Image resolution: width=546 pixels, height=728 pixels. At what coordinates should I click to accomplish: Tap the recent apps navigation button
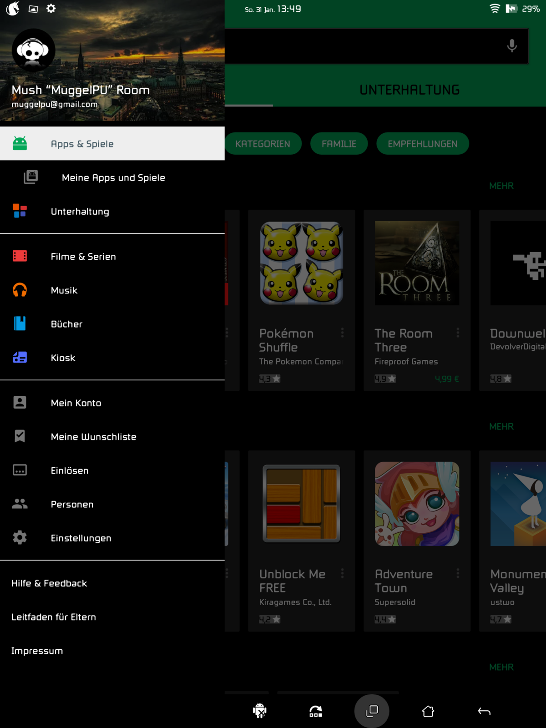point(372,711)
